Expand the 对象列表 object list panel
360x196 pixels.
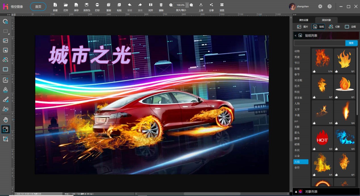coord(296,191)
